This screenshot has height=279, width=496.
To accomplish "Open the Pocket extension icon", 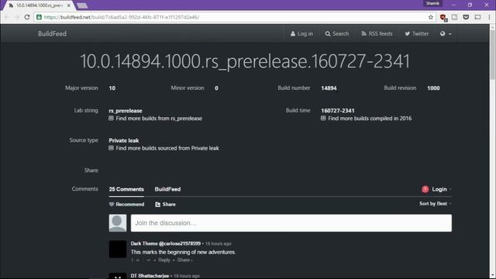I will (466, 17).
